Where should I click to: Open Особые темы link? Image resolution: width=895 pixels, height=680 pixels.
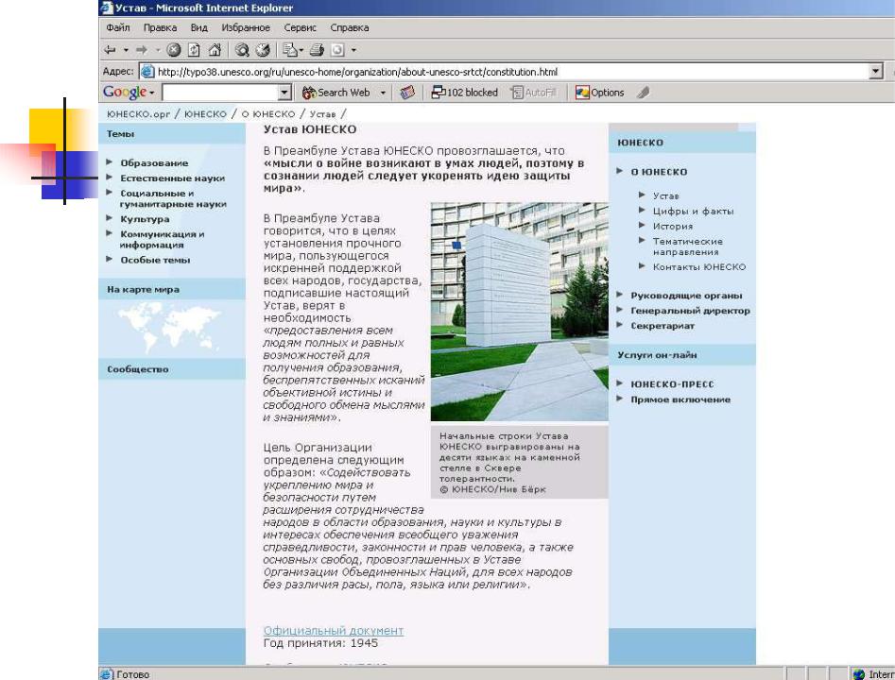[155, 260]
